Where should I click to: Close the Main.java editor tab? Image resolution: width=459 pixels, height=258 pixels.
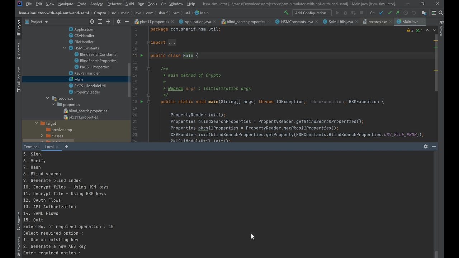click(x=422, y=21)
